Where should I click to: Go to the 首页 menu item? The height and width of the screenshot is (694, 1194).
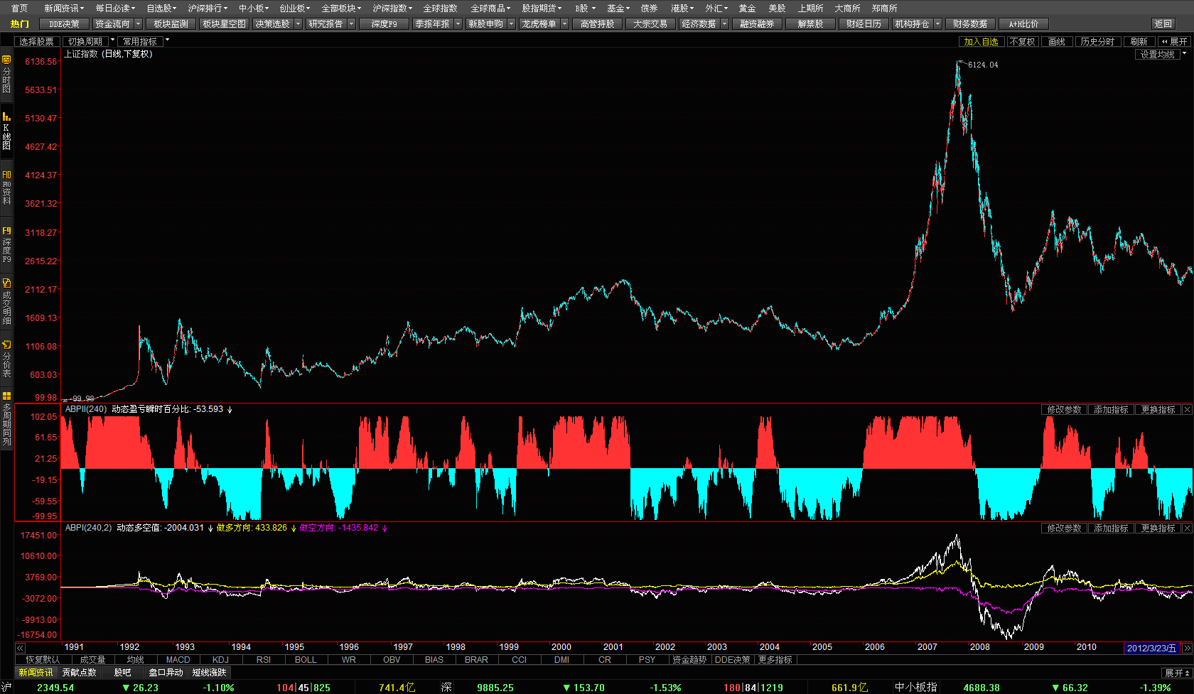20,9
